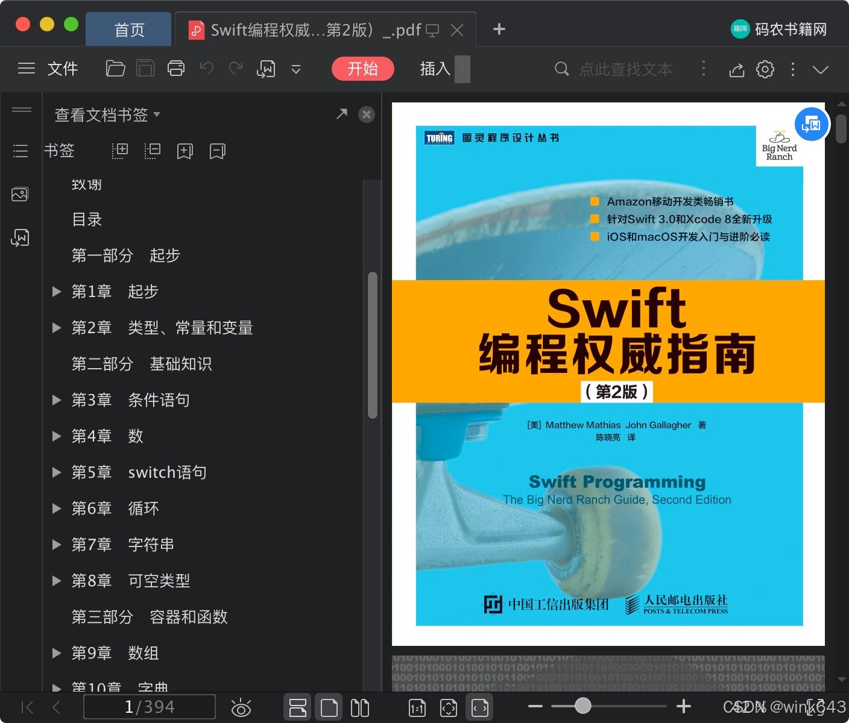Open the hamburger file menu icon
The width and height of the screenshot is (849, 723).
pyautogui.click(x=26, y=69)
